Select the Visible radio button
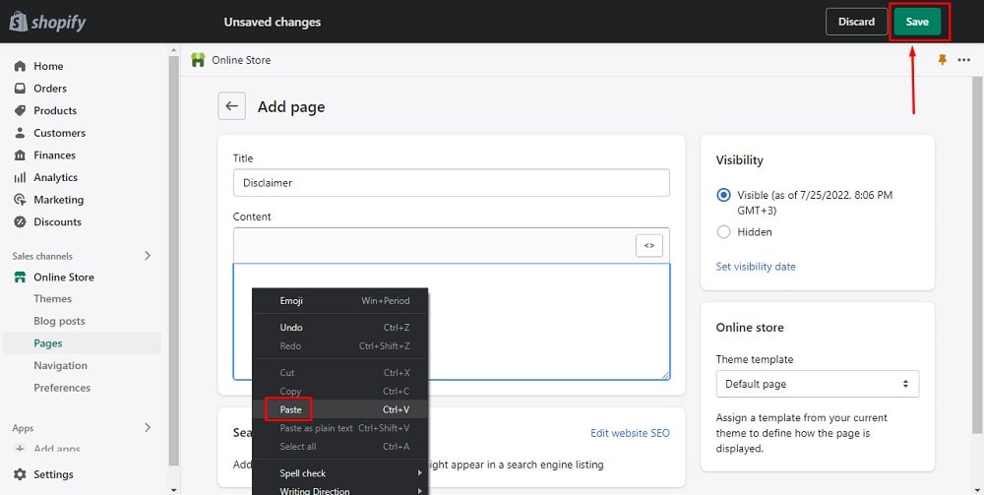The width and height of the screenshot is (984, 495). (x=723, y=195)
